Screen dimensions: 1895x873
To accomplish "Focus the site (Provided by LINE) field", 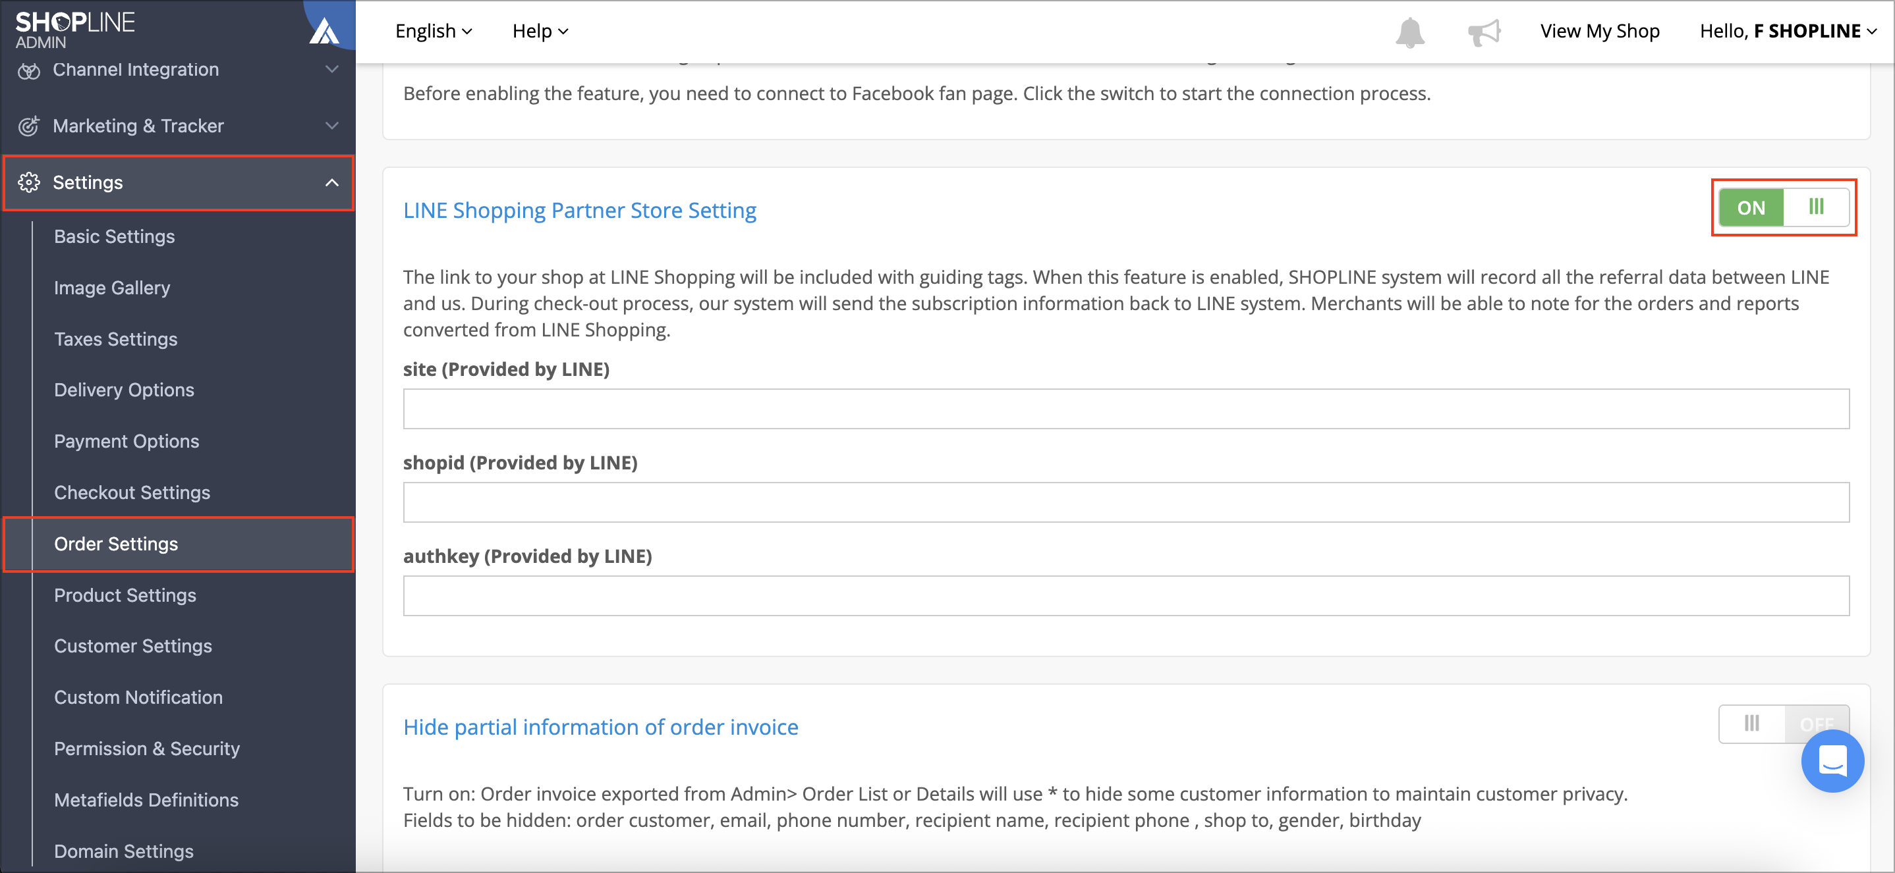I will (x=1125, y=409).
